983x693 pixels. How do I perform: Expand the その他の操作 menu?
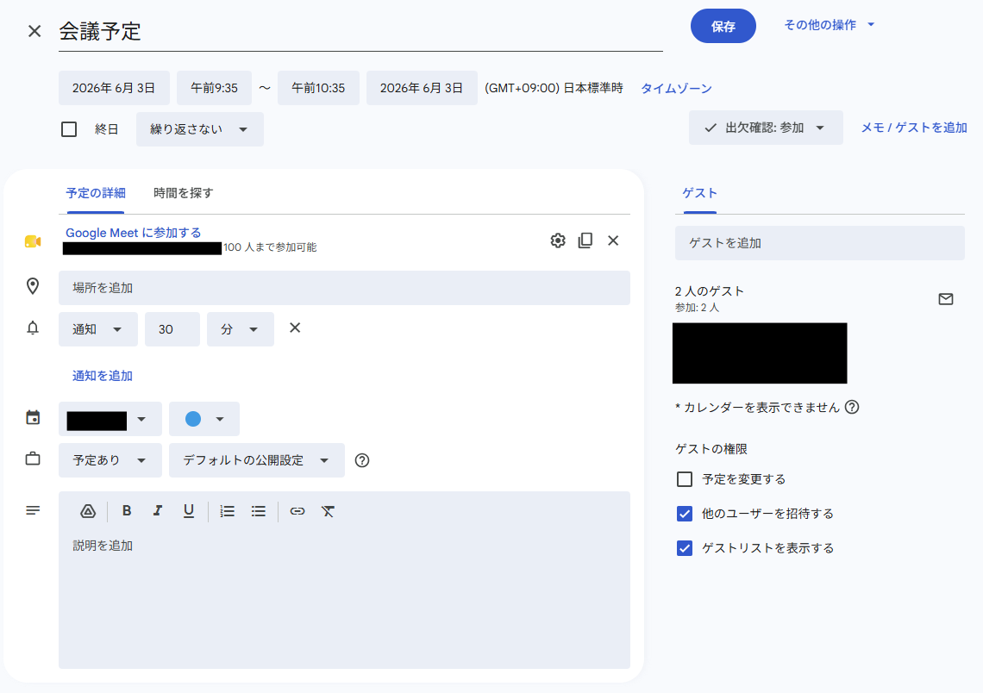coord(830,25)
